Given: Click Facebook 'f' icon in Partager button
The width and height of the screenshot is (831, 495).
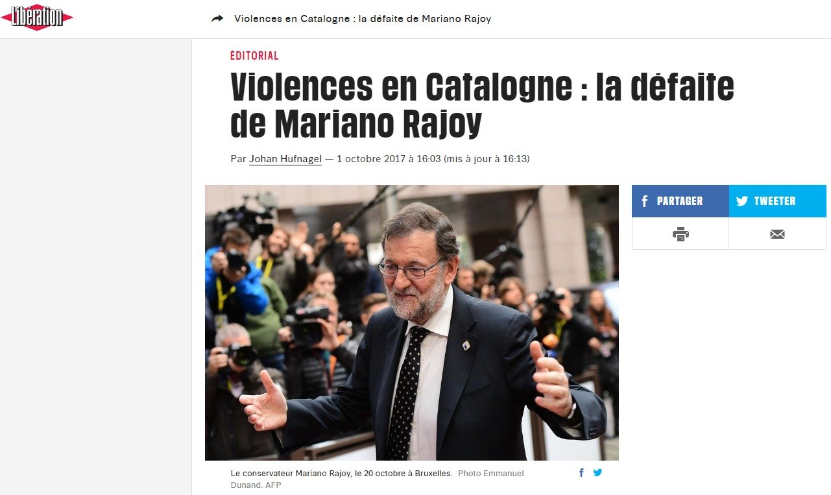Looking at the screenshot, I should tap(645, 201).
